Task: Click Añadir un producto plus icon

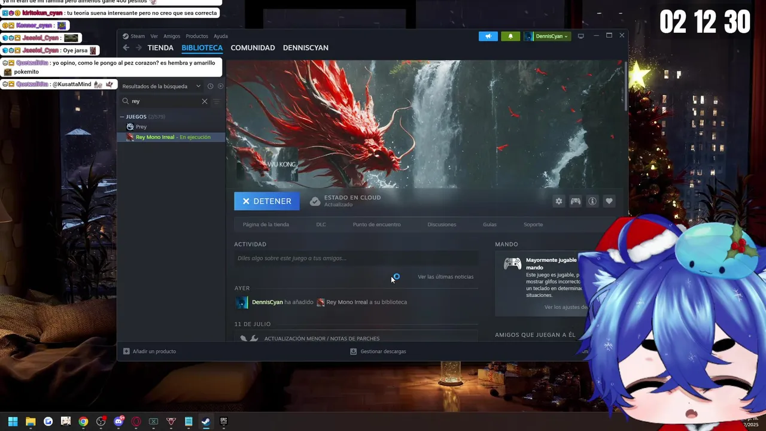Action: tap(126, 351)
